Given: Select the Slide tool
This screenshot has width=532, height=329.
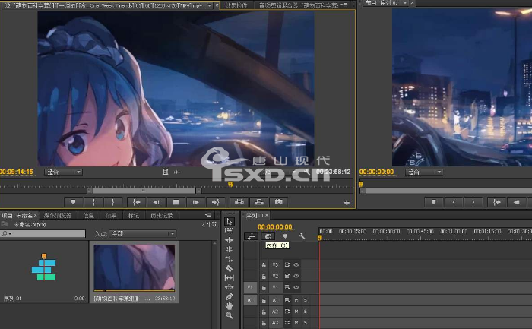Looking at the screenshot, I should [x=229, y=287].
